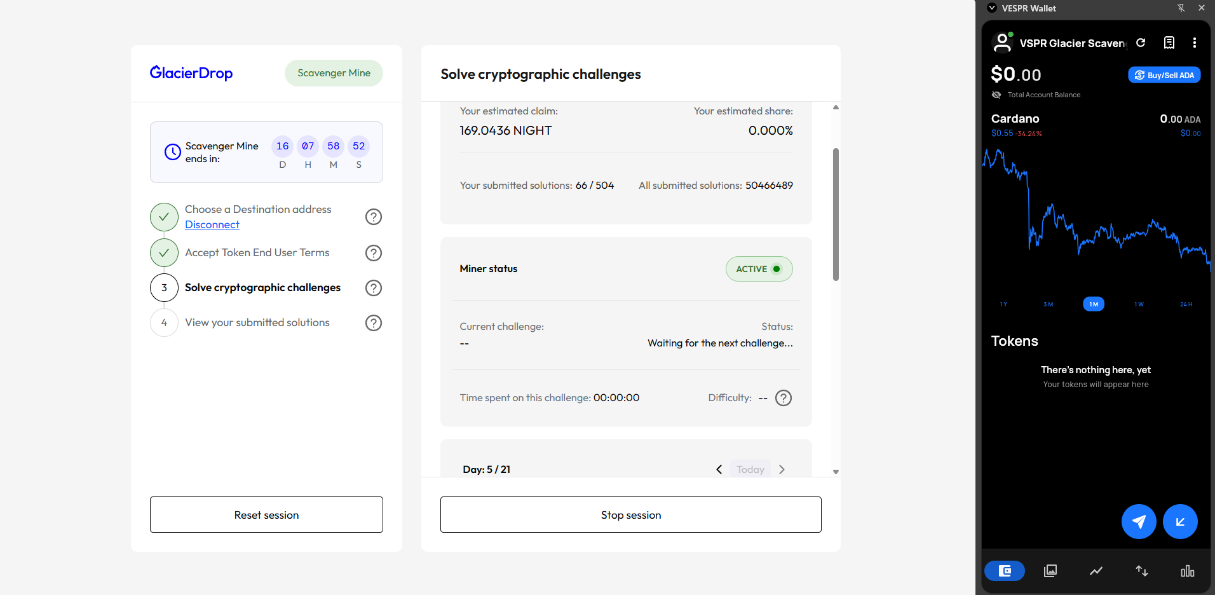Select the 1Y chart timeframe
The width and height of the screenshot is (1215, 595).
coord(1003,304)
